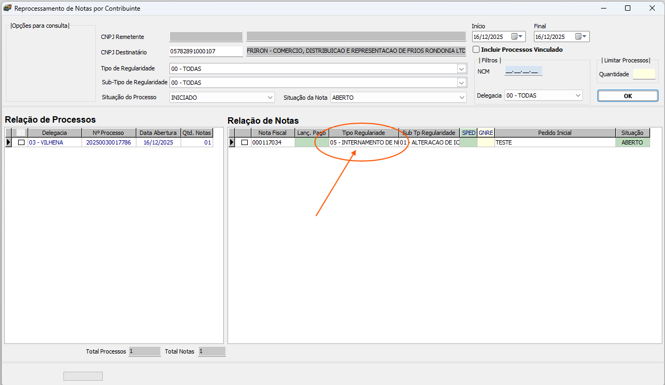Enable Incluir Processos Vinculado checkbox

click(x=476, y=50)
